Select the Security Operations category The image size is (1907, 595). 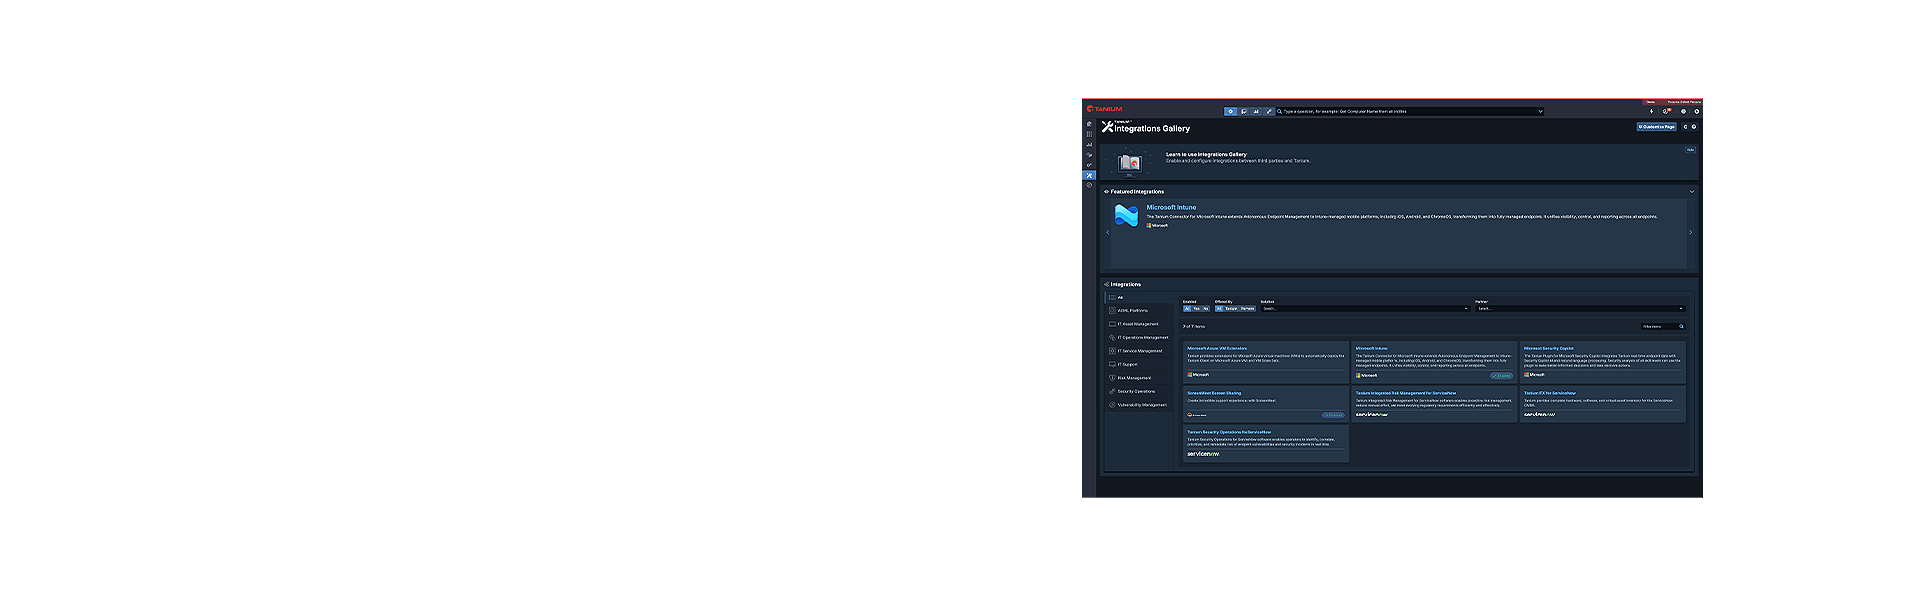[x=1139, y=391]
